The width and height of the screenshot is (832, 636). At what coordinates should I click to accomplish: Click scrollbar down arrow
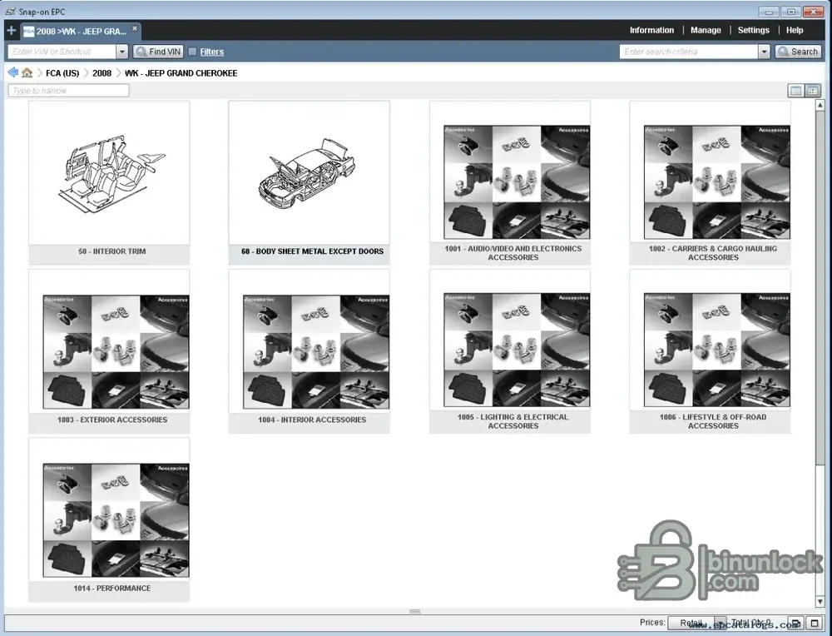click(820, 602)
